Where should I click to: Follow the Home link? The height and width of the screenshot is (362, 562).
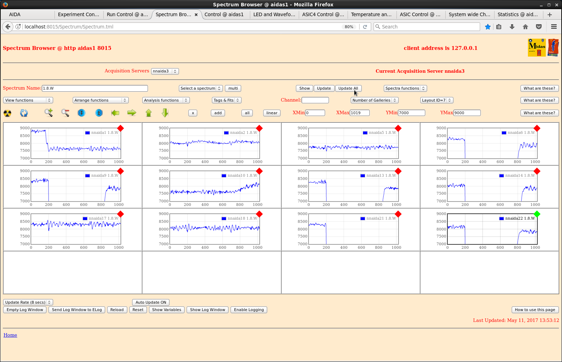10,335
